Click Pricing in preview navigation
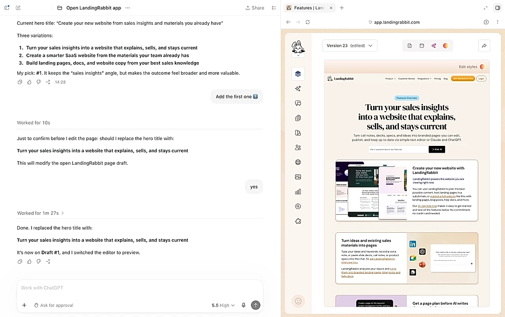Screen dimensions: 505x317 tap(437, 78)
